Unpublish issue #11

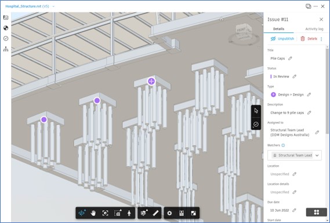282,39
